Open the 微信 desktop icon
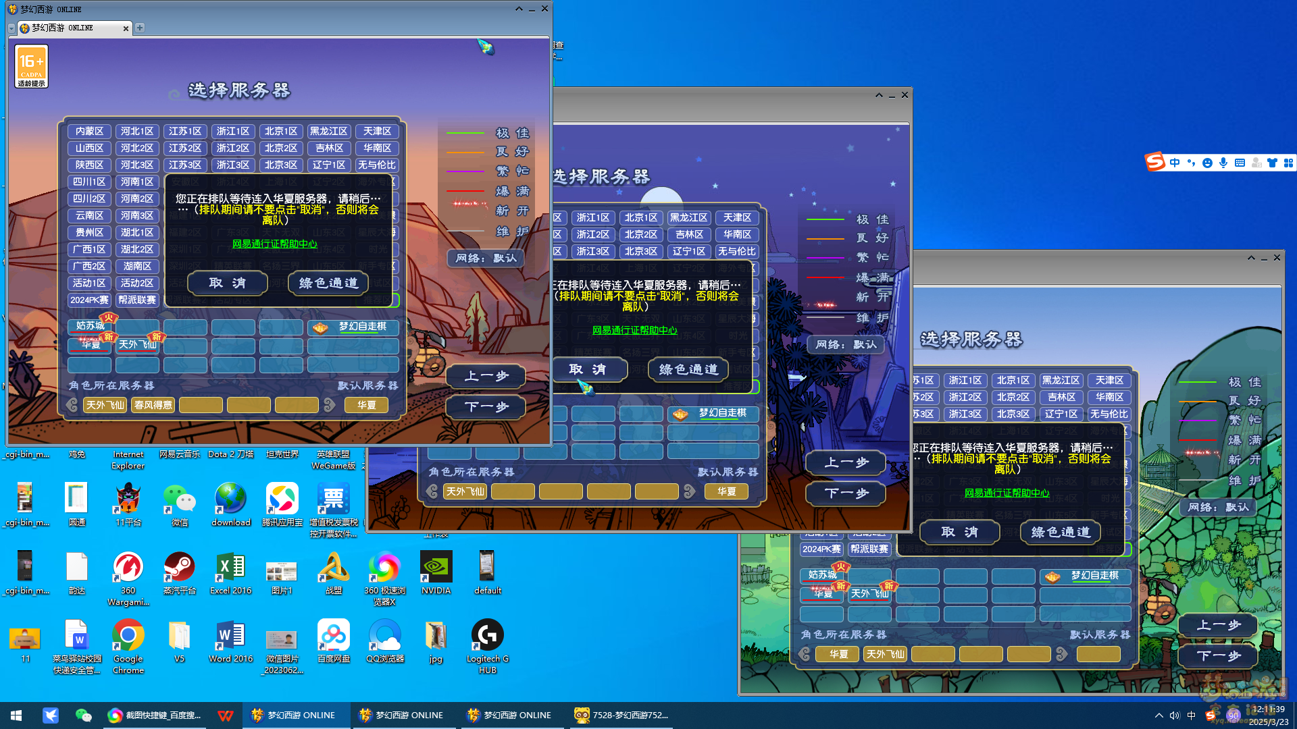 (x=179, y=504)
